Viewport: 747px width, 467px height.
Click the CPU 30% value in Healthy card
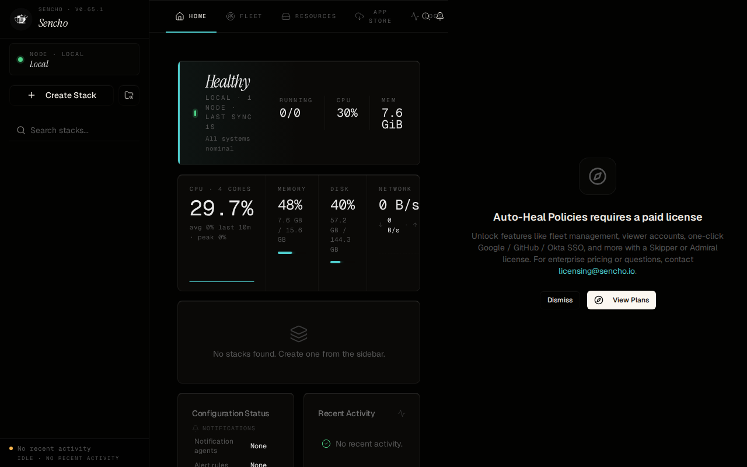pyautogui.click(x=347, y=113)
